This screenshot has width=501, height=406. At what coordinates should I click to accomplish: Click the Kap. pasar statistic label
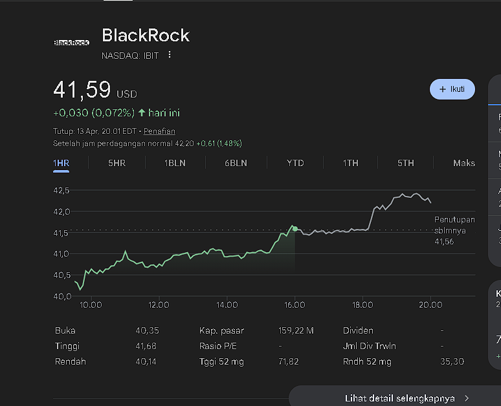tap(221, 330)
